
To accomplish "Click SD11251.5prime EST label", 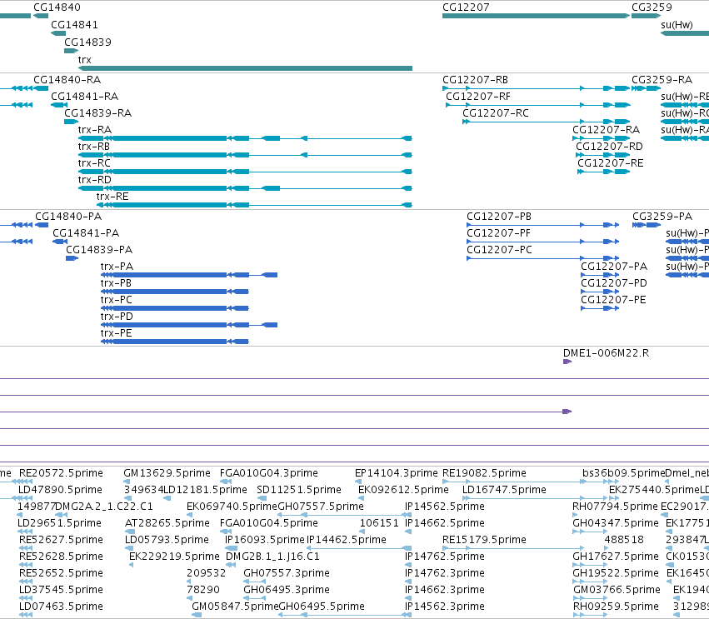I will (299, 490).
